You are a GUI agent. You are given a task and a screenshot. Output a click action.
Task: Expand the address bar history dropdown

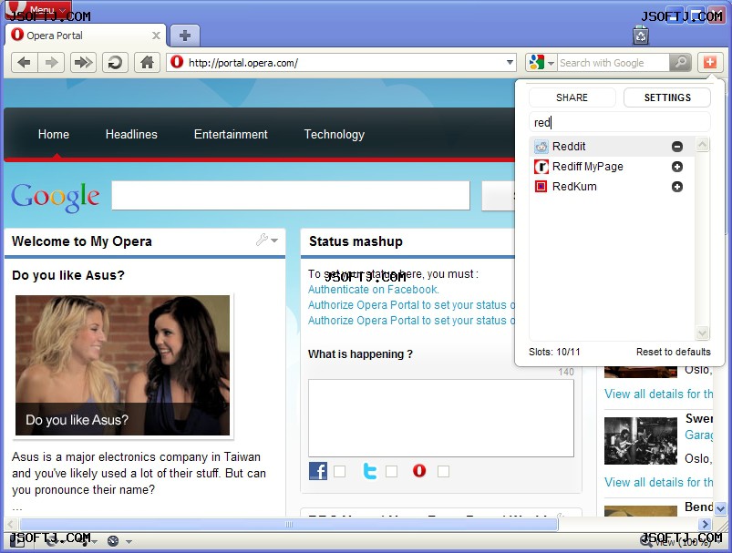(510, 62)
